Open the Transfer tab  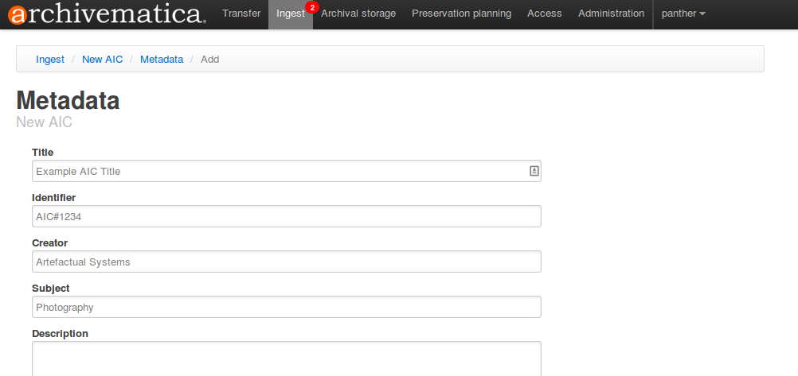tap(241, 14)
